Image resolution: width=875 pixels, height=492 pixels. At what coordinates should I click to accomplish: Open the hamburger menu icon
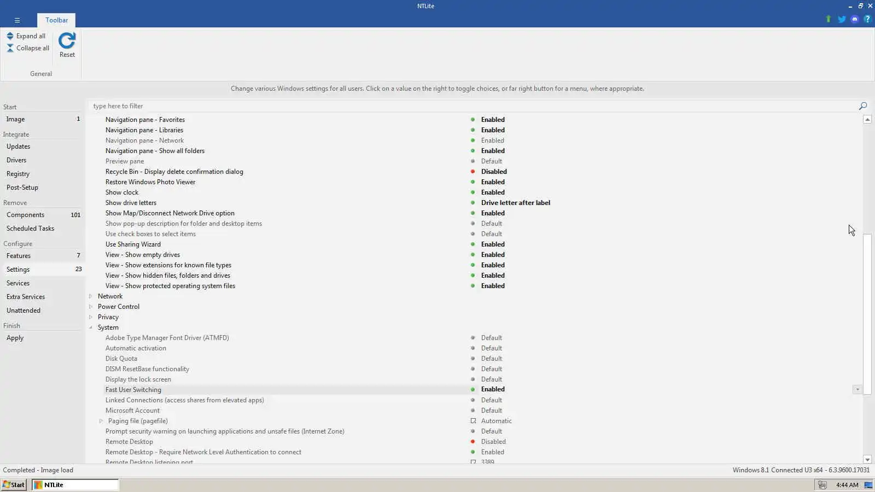point(17,20)
